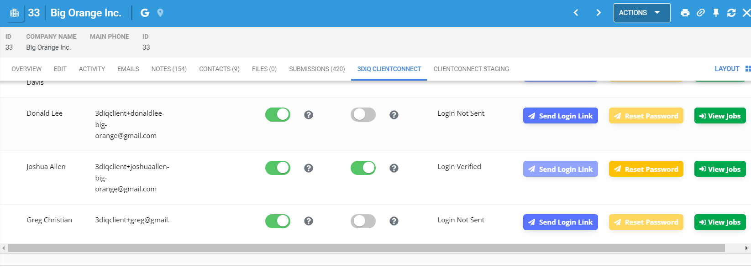
Task: Switch to the EDIT tab
Action: [x=60, y=69]
